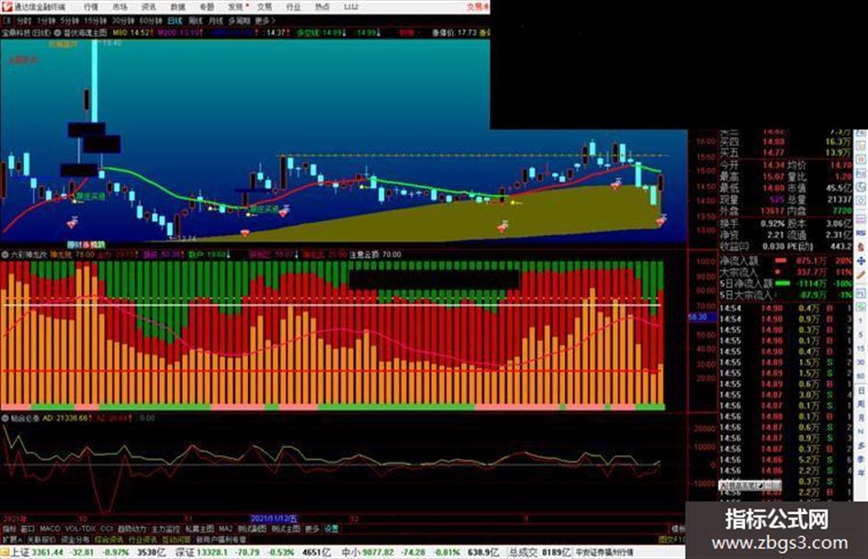Click the 指标 button at bottom left
This screenshot has width=868, height=559.
tap(9, 529)
